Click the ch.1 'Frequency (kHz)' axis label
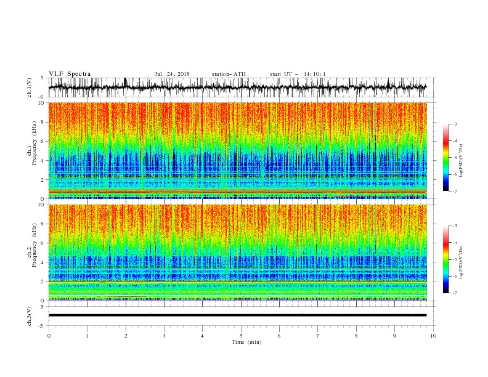The width and height of the screenshot is (488, 377). coord(35,143)
